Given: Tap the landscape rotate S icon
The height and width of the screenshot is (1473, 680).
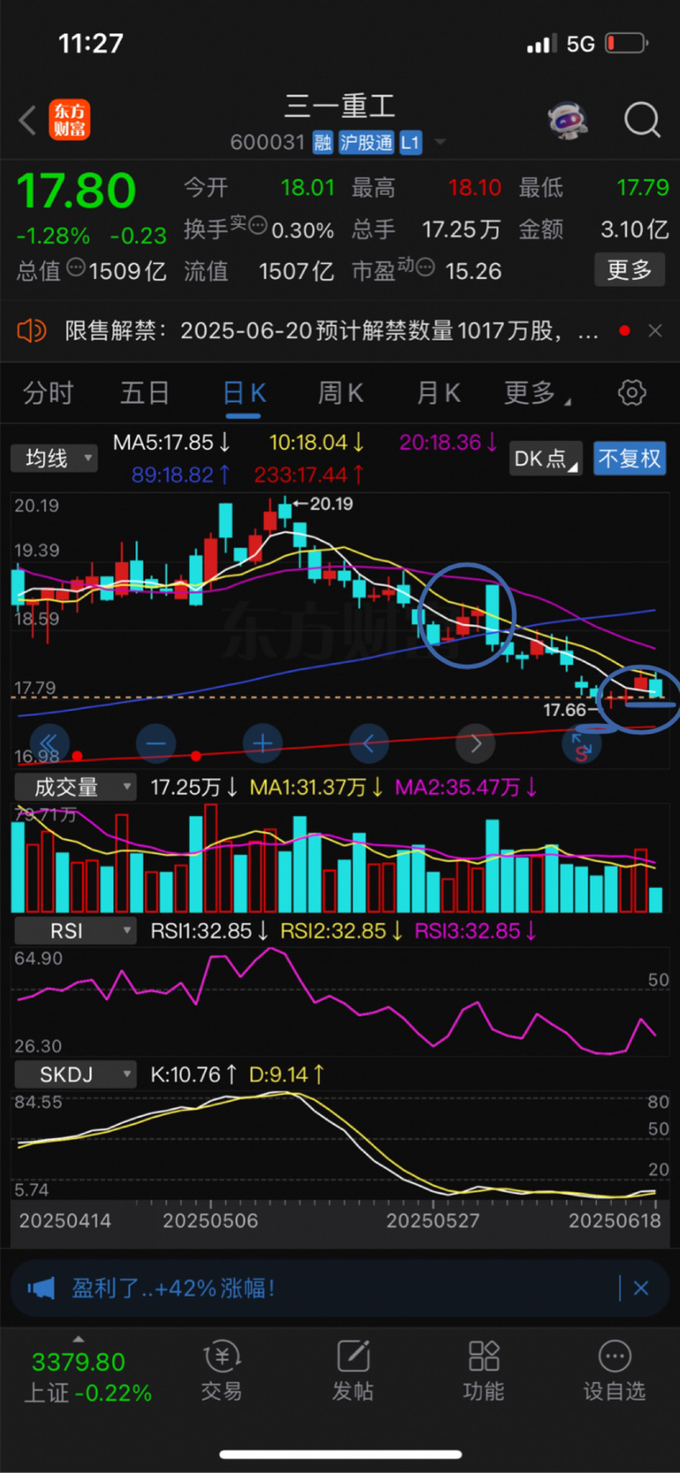Looking at the screenshot, I should [582, 745].
